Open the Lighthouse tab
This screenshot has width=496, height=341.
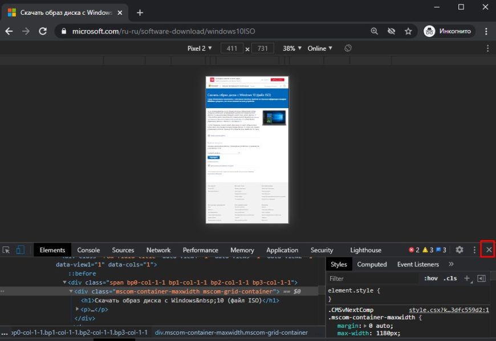pos(365,250)
